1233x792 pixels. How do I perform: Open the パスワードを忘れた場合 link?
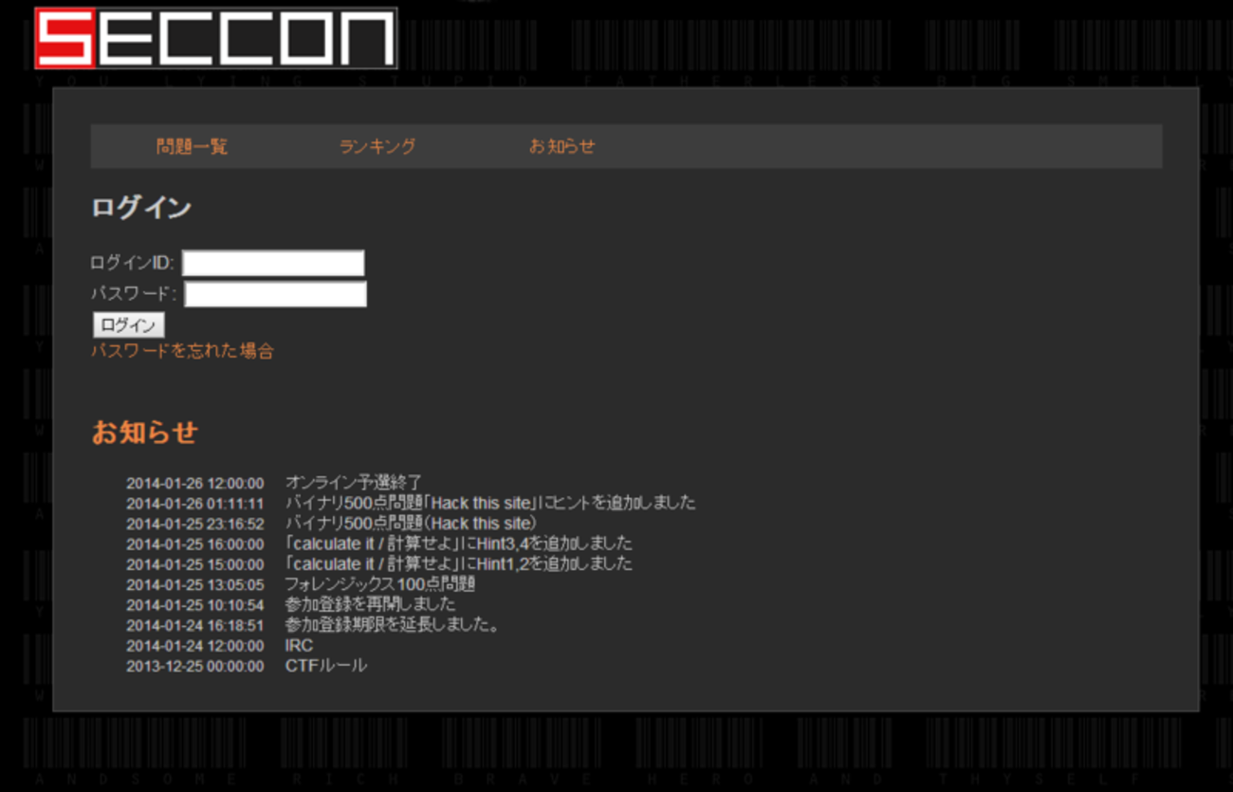point(182,351)
